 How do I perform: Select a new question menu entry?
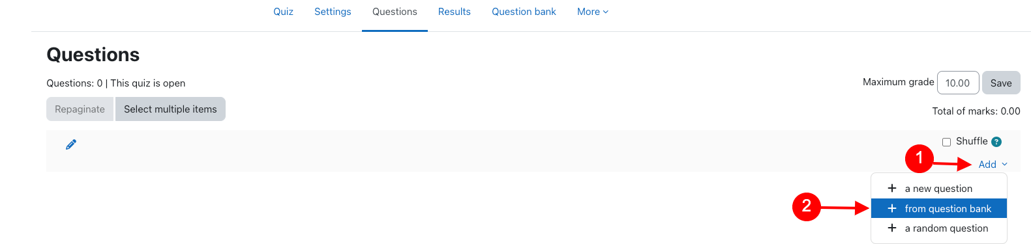939,188
